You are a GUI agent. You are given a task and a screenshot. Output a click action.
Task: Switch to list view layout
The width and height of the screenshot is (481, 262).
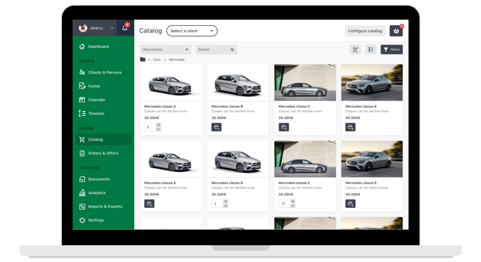[370, 50]
